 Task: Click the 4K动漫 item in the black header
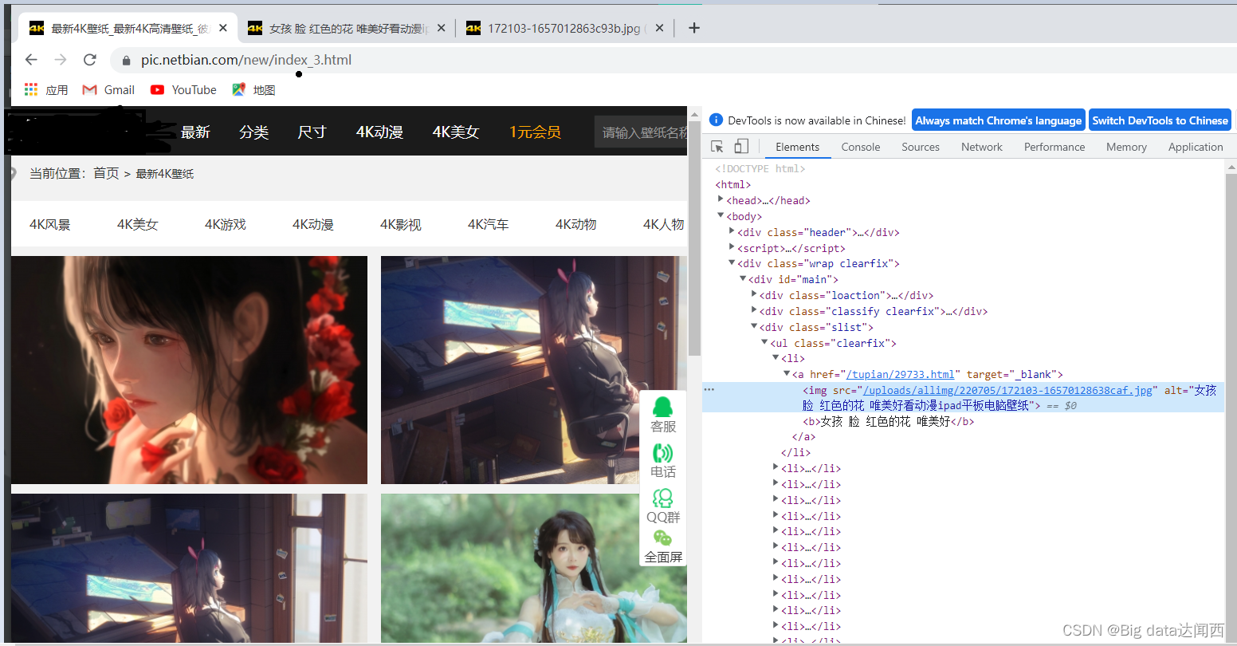pos(379,132)
